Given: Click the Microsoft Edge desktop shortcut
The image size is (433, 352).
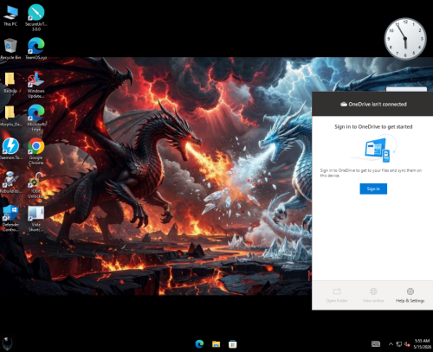Looking at the screenshot, I should (x=36, y=118).
